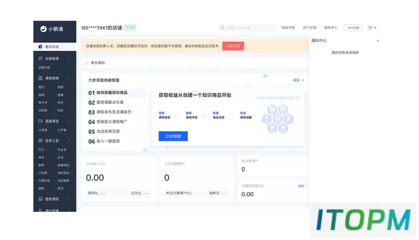
Task: Click the 昨日付费用户0人 text
Action: click(x=179, y=193)
